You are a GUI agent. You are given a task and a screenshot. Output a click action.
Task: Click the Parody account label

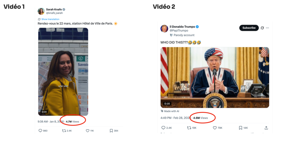[184, 35]
